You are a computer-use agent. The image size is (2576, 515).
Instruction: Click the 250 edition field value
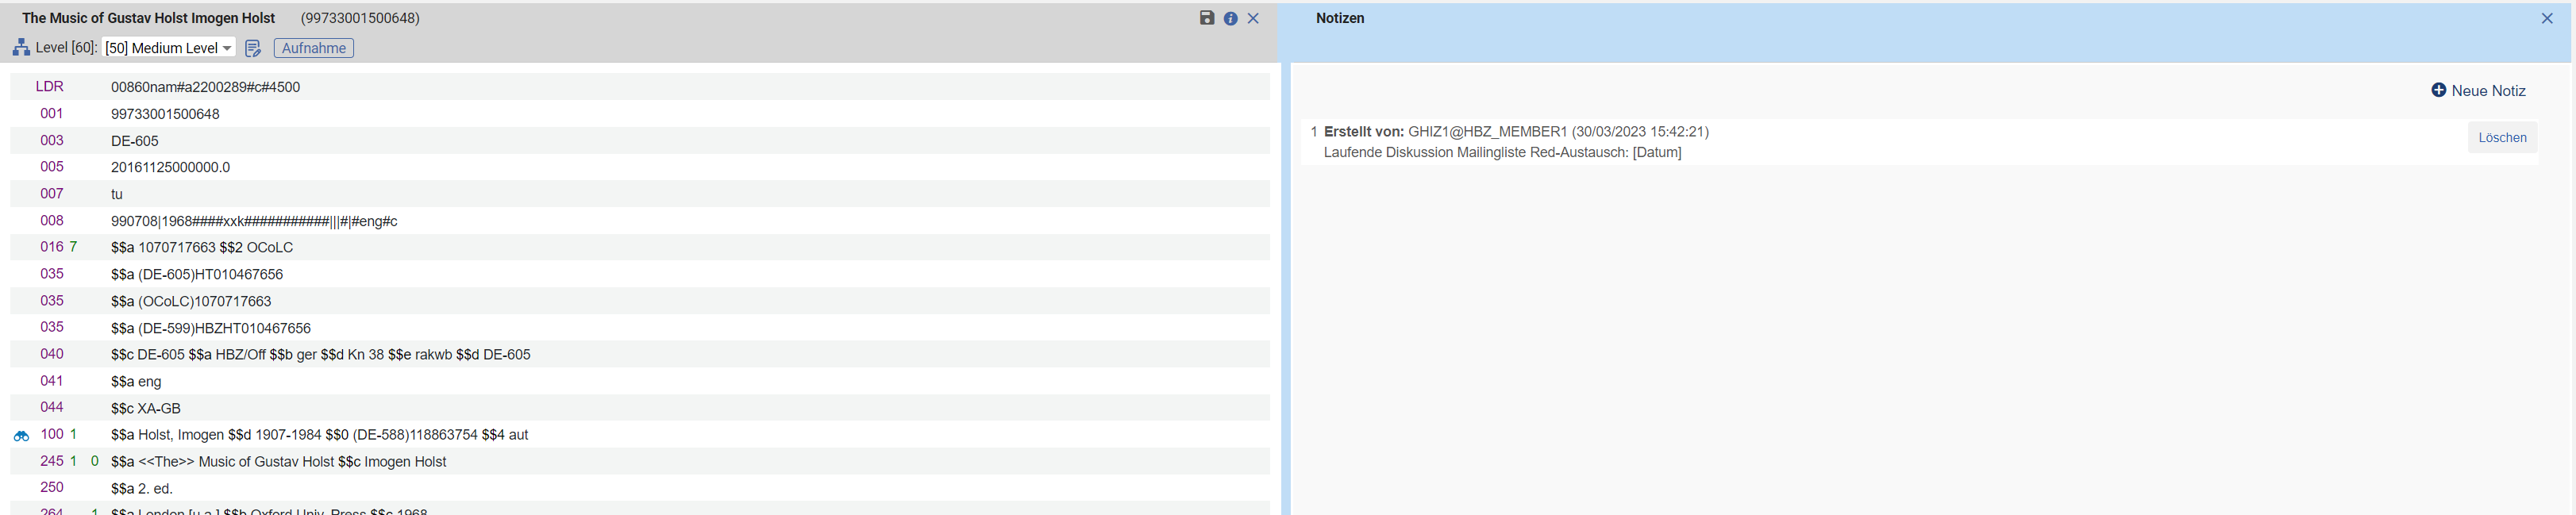click(142, 489)
